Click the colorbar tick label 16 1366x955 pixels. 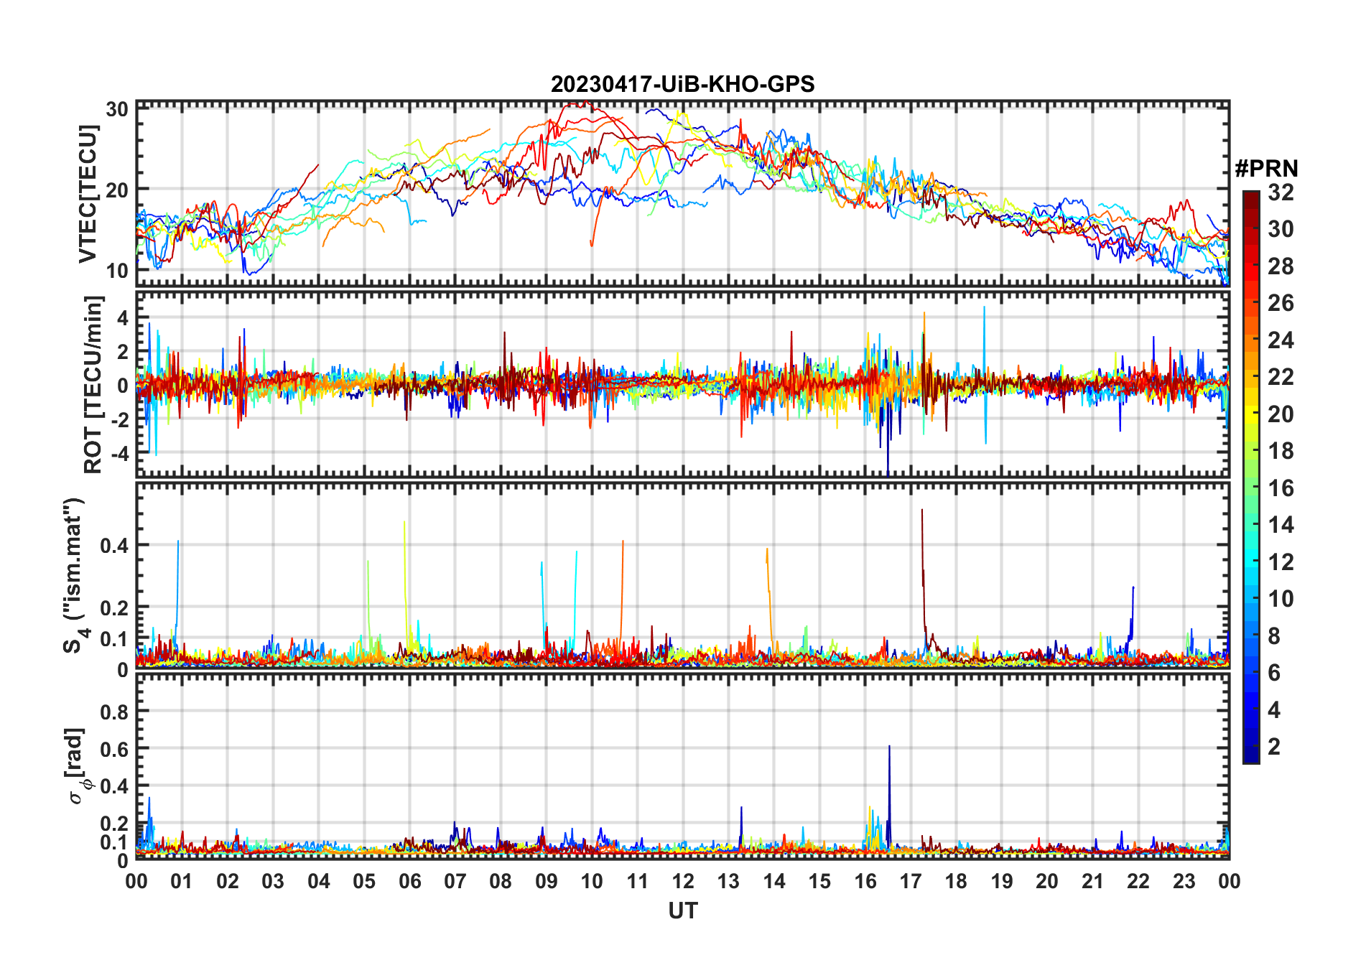click(1281, 488)
